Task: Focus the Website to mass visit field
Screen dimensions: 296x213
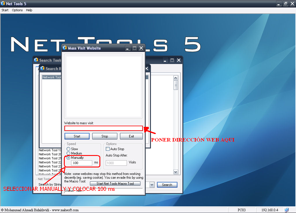Action: (x=104, y=128)
